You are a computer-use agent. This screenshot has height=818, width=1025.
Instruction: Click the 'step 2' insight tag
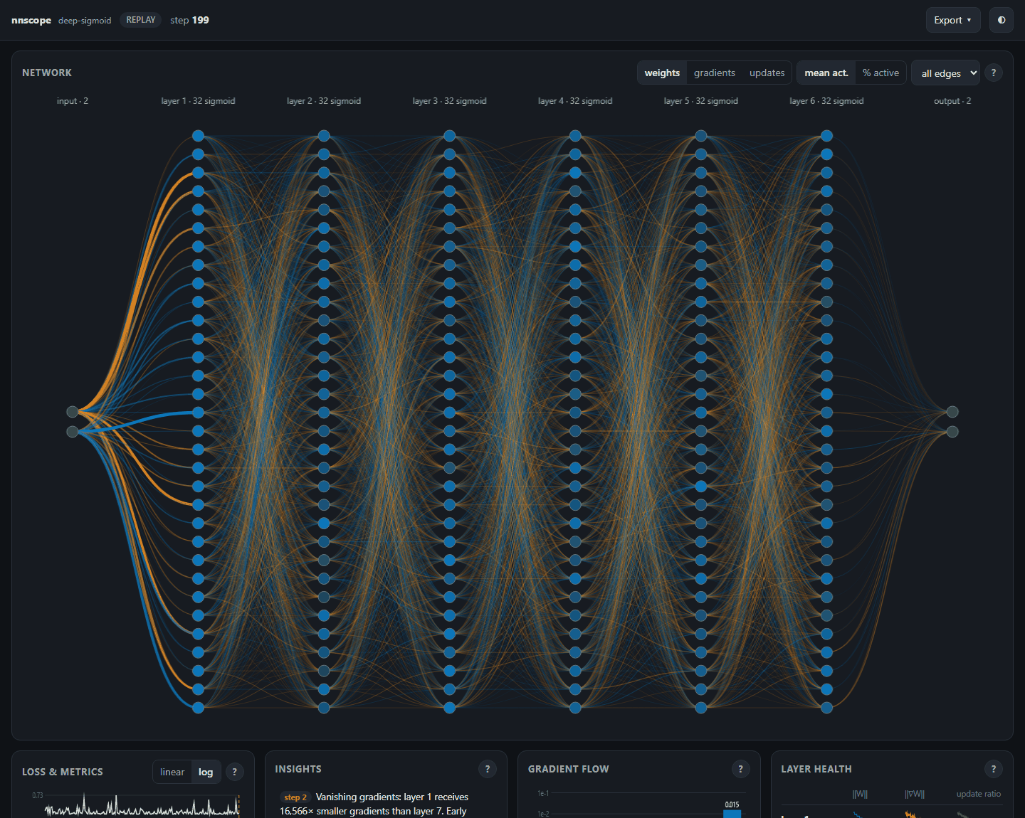[295, 797]
